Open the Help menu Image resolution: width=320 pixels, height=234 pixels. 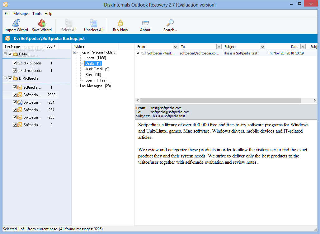48,14
